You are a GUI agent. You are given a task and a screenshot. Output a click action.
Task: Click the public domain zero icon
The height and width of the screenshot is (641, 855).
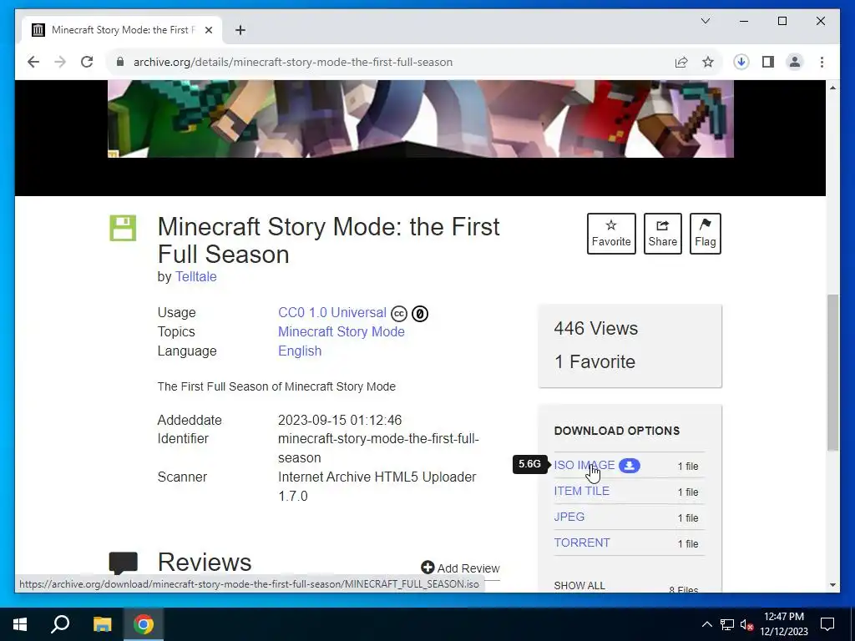tap(420, 314)
